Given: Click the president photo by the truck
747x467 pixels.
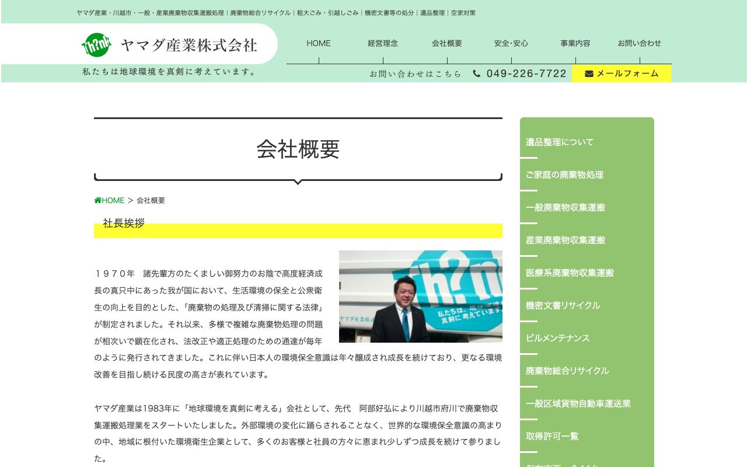Looking at the screenshot, I should (421, 297).
